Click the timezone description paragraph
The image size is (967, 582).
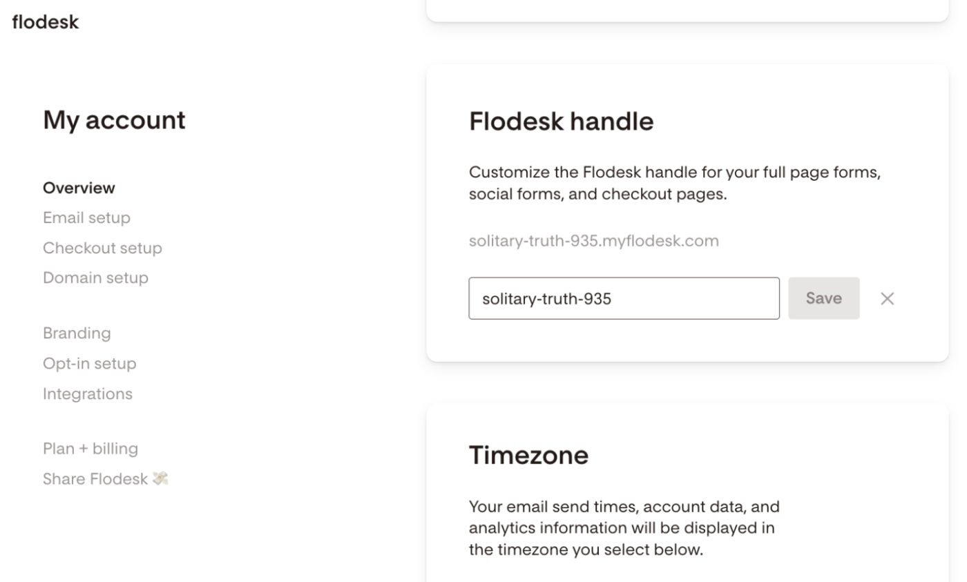(624, 527)
